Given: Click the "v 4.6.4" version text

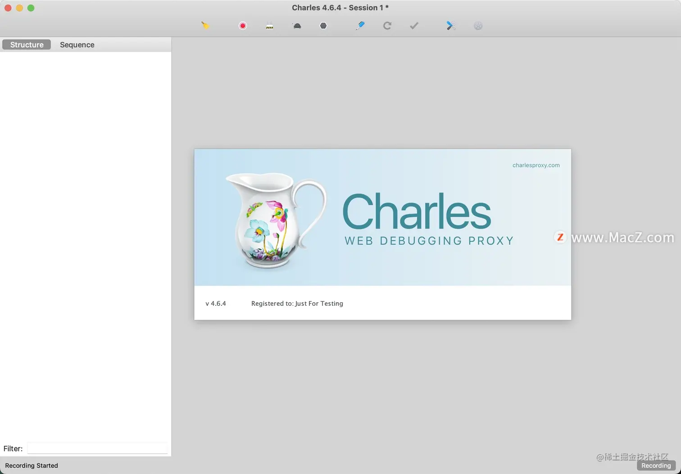Looking at the screenshot, I should (x=216, y=304).
